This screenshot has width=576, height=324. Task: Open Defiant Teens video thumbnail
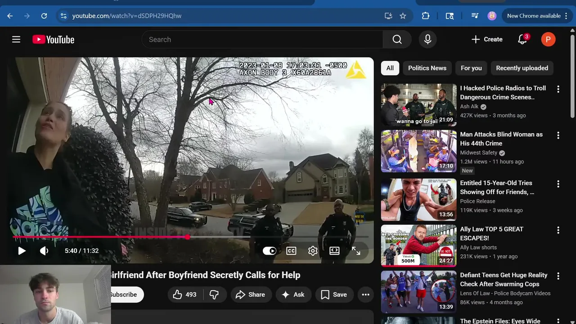point(418,292)
